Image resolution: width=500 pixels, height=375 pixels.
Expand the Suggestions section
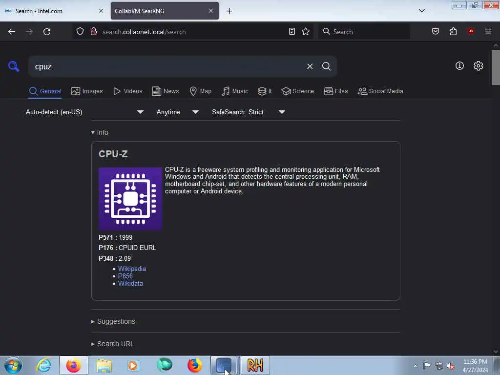click(113, 321)
